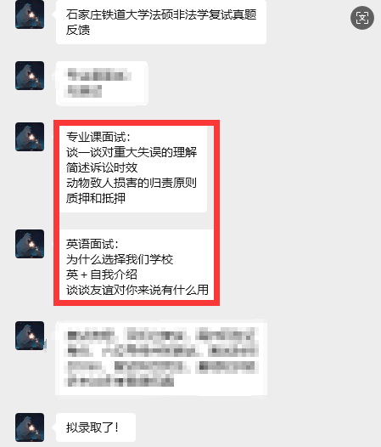Click the 质押和抵押 text line
Screen dimensions: 381x447
96,198
